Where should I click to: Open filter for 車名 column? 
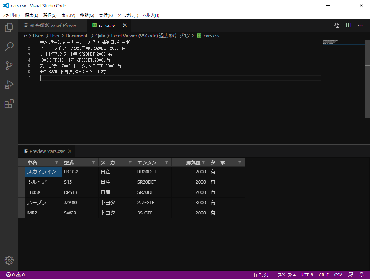pyautogui.click(x=57, y=162)
